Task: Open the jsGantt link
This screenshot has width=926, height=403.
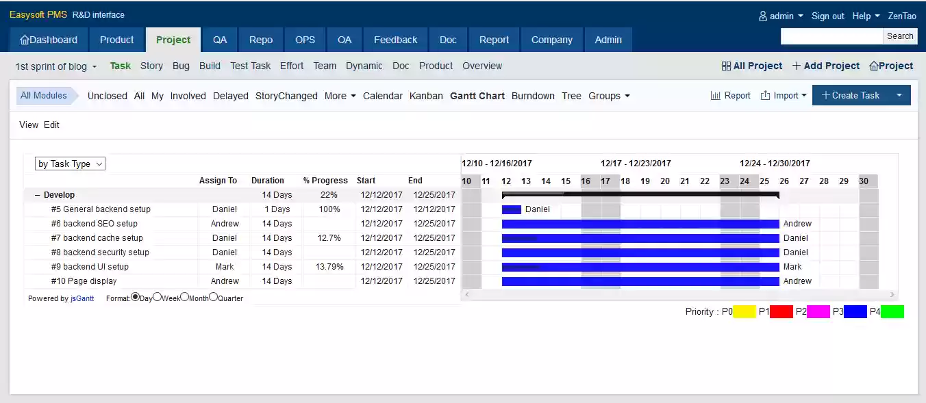Action: pos(82,298)
